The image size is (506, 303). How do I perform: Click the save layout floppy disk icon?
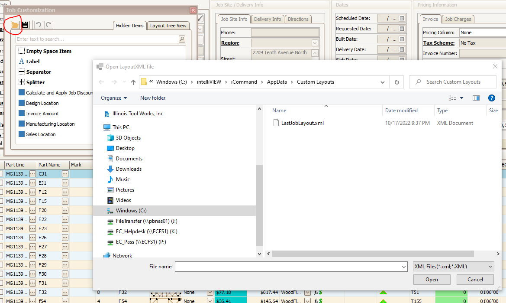25,25
